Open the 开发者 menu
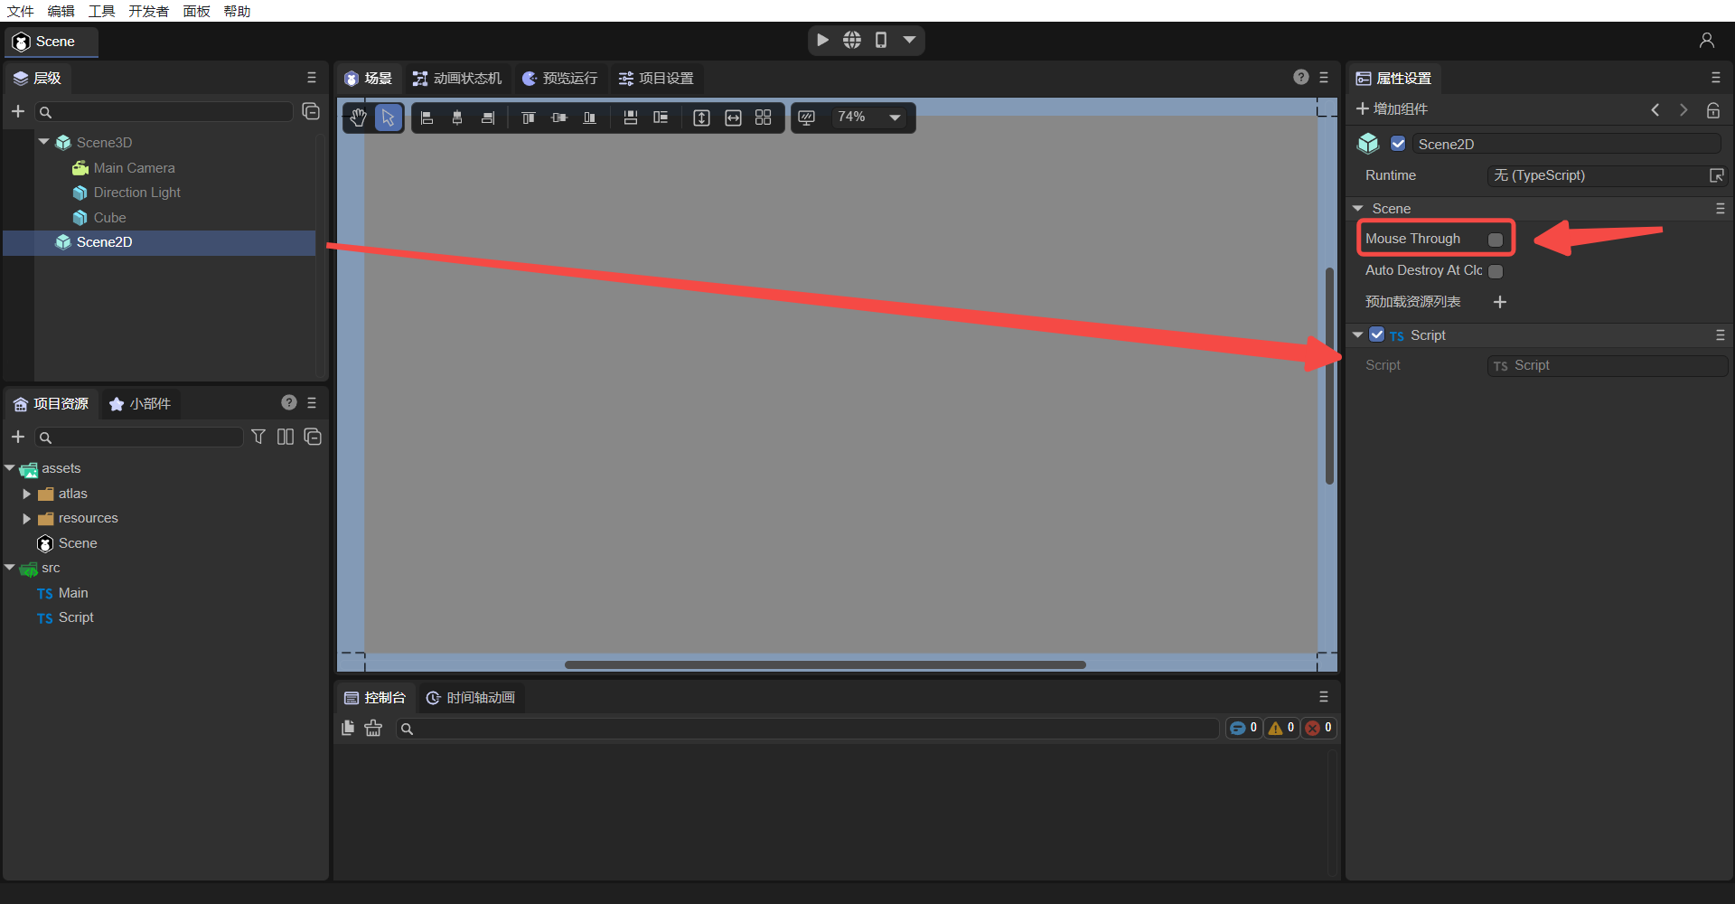 click(148, 11)
